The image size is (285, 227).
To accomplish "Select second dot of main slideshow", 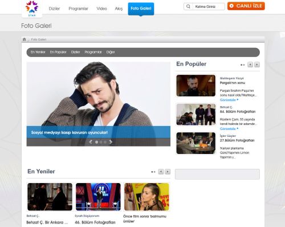I will pyautogui.click(x=101, y=142).
